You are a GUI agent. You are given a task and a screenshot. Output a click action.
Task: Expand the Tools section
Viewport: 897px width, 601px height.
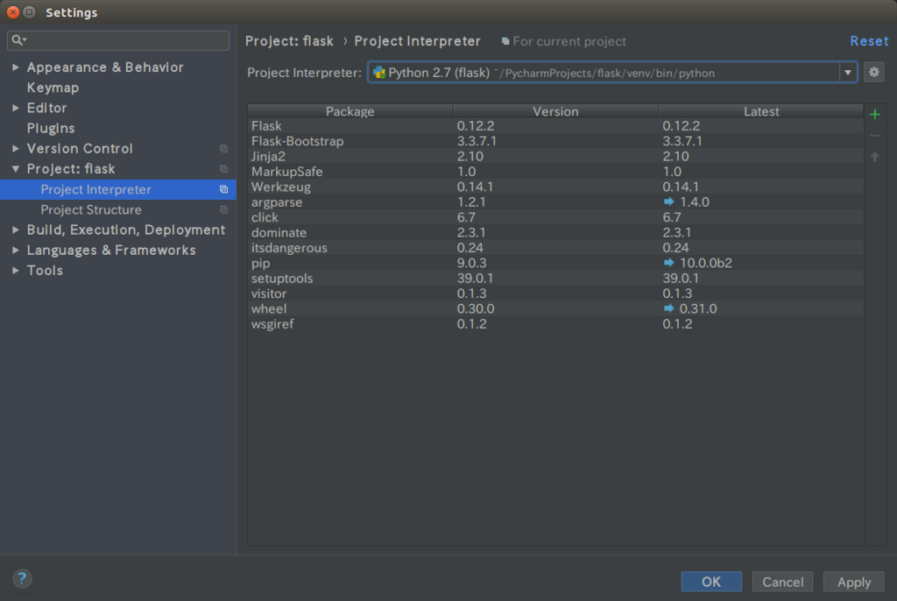point(16,270)
